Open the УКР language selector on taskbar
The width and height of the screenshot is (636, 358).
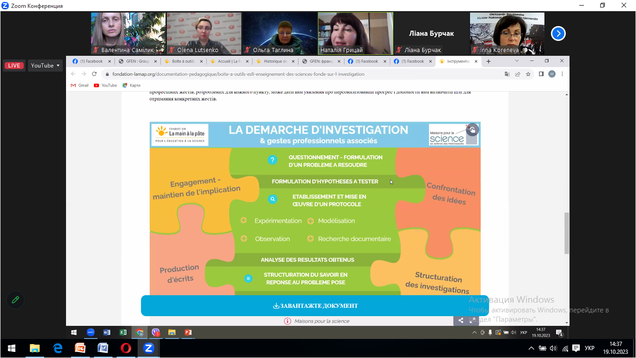point(589,348)
